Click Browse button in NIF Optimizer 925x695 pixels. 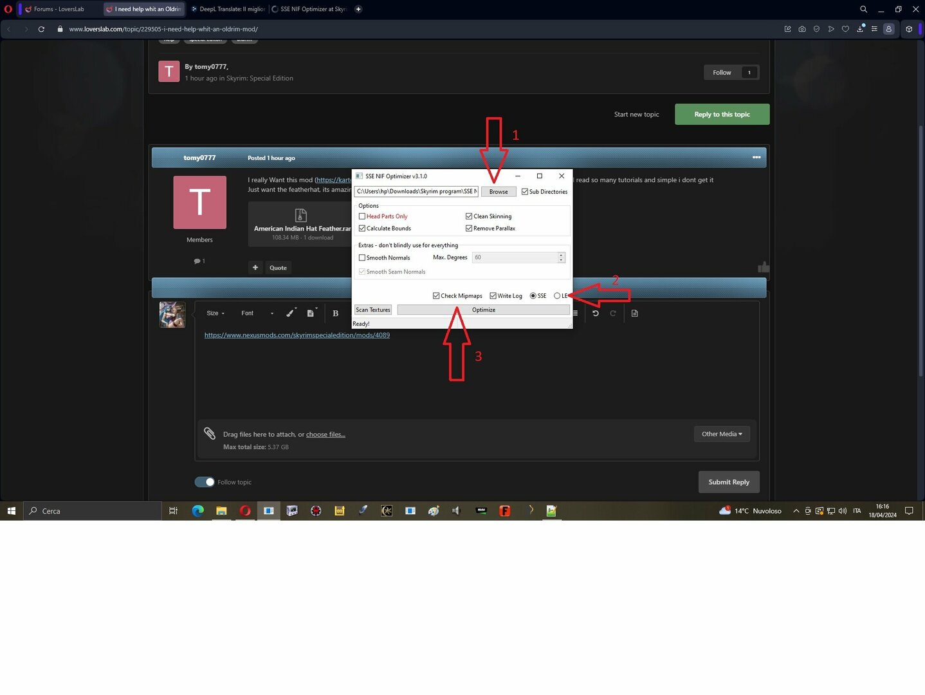[499, 192]
